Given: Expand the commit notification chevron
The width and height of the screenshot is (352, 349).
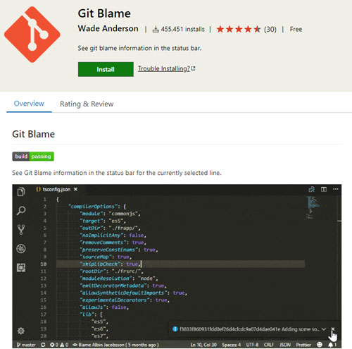Looking at the screenshot, I should tap(324, 329).
